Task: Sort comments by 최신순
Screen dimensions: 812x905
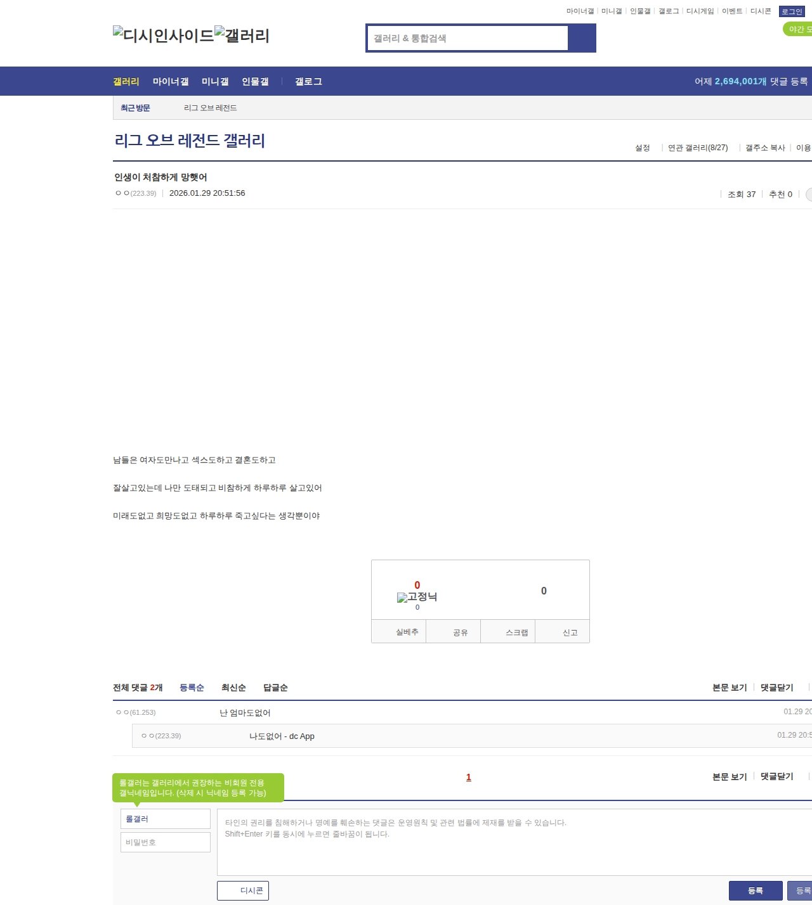Action: click(x=233, y=688)
